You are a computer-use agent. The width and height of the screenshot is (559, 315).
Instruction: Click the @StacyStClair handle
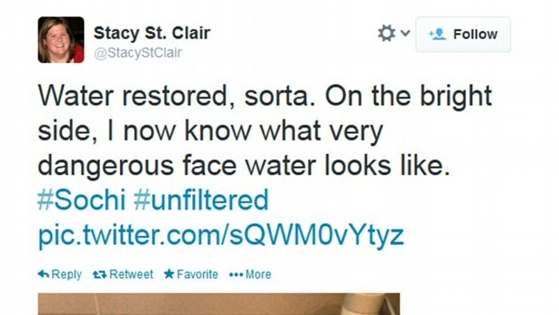(138, 53)
